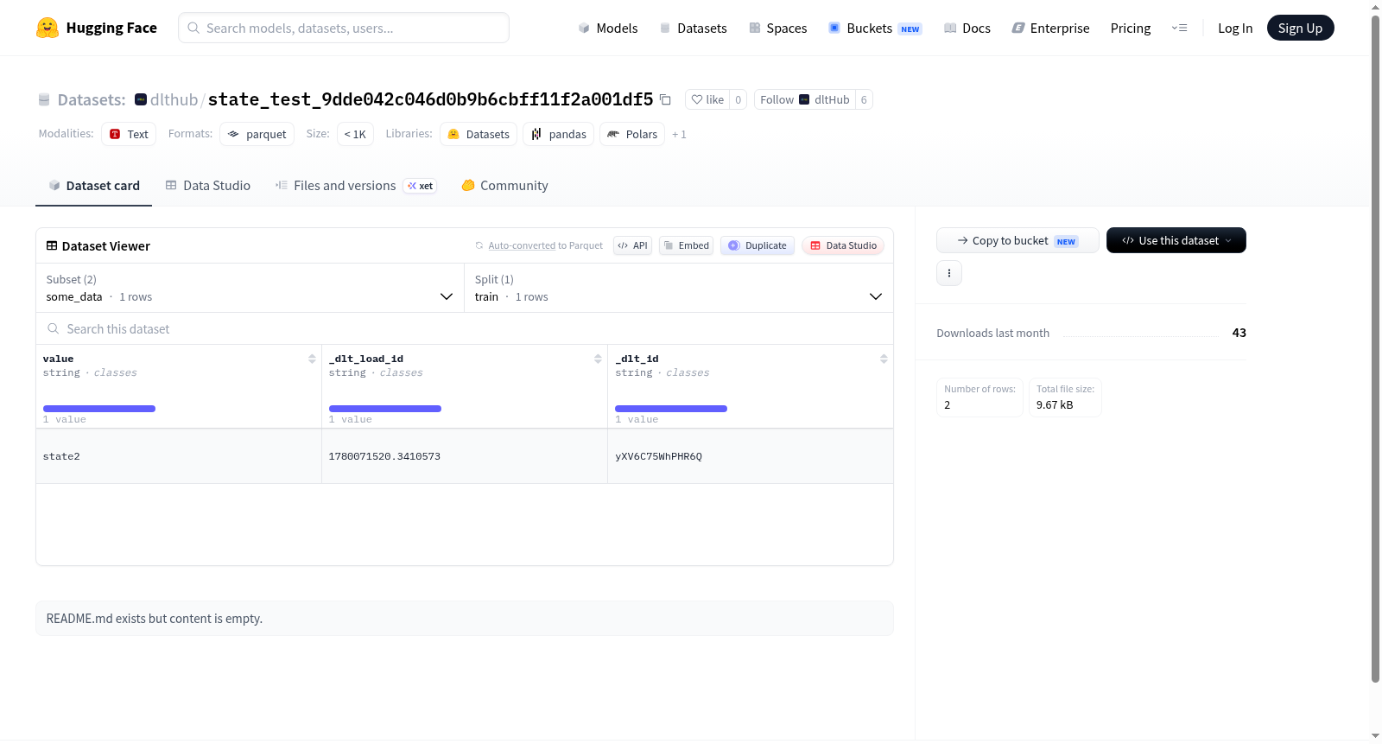Open the Use this dataset dropdown
Screen dimensions: 1382x744
pyautogui.click(x=1176, y=240)
